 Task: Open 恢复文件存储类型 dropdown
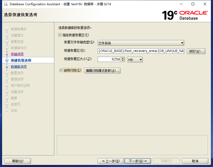coord(141,43)
